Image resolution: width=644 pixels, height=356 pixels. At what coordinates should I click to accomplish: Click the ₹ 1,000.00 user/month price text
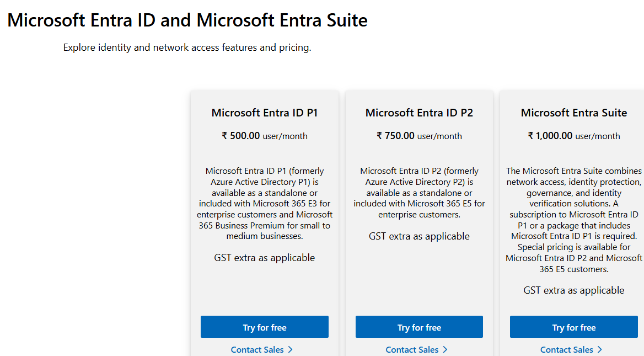[x=573, y=136]
